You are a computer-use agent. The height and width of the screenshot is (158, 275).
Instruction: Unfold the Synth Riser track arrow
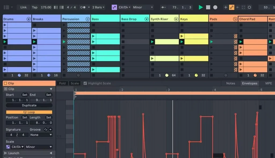[x=176, y=19]
